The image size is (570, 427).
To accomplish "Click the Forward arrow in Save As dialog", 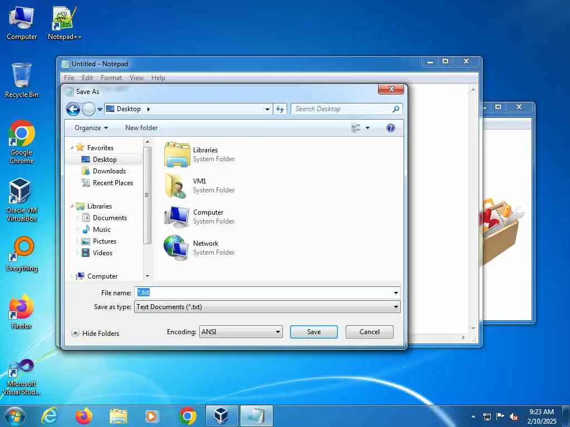I will tap(89, 109).
